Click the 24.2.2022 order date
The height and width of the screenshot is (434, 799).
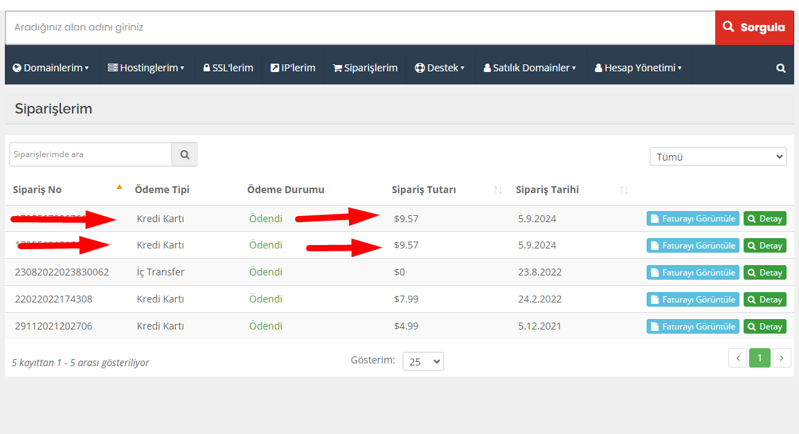539,299
